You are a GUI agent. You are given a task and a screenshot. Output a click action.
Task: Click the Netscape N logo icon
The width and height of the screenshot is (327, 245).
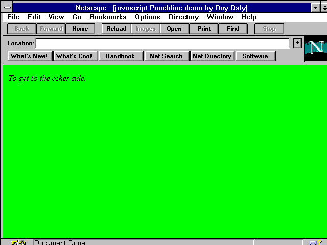tap(316, 49)
